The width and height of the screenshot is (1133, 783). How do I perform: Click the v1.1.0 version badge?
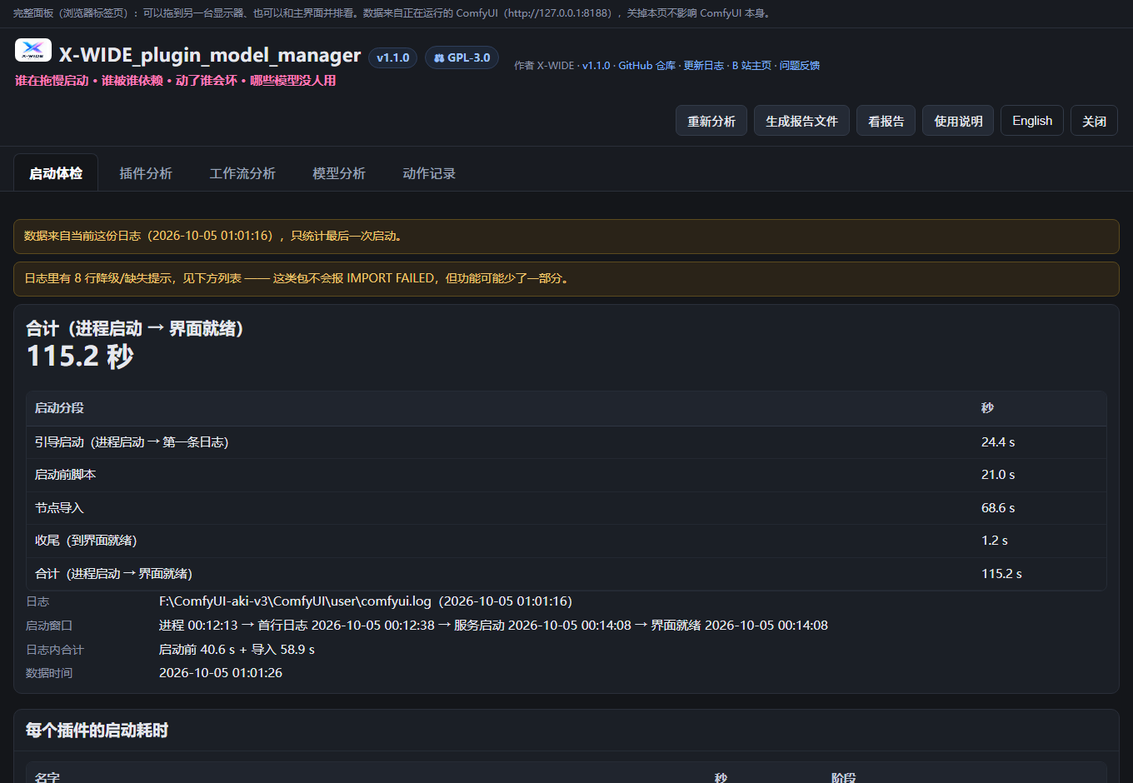[x=392, y=57]
